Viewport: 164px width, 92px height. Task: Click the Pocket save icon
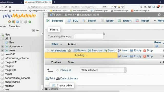coord(115,7)
